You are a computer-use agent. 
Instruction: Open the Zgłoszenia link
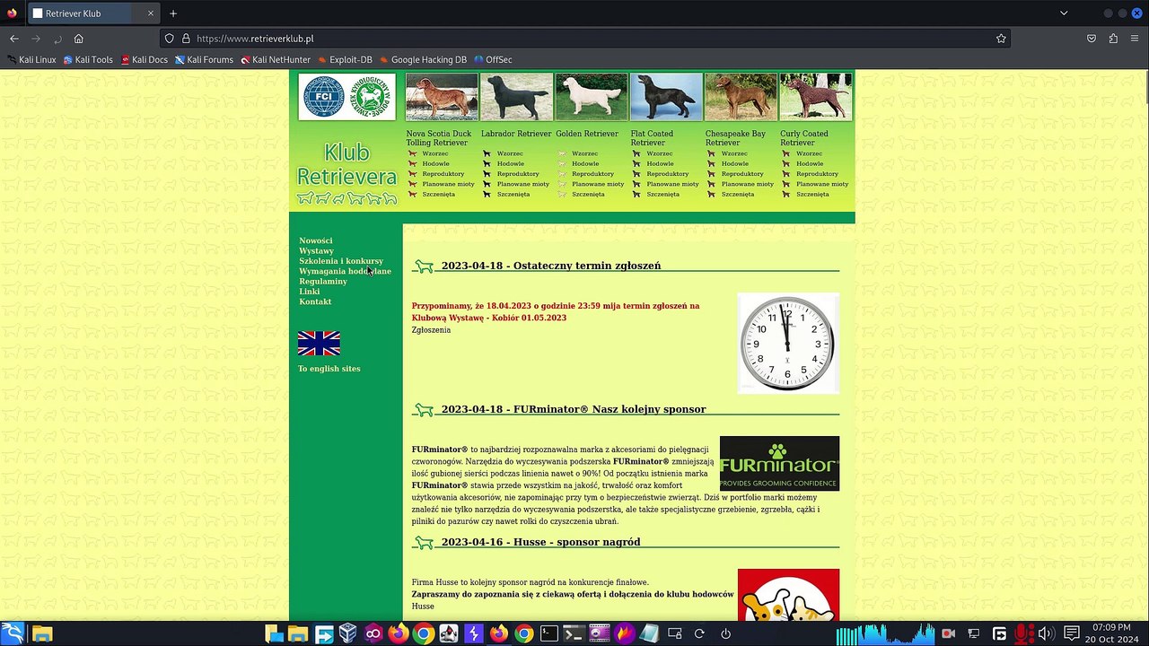click(431, 330)
